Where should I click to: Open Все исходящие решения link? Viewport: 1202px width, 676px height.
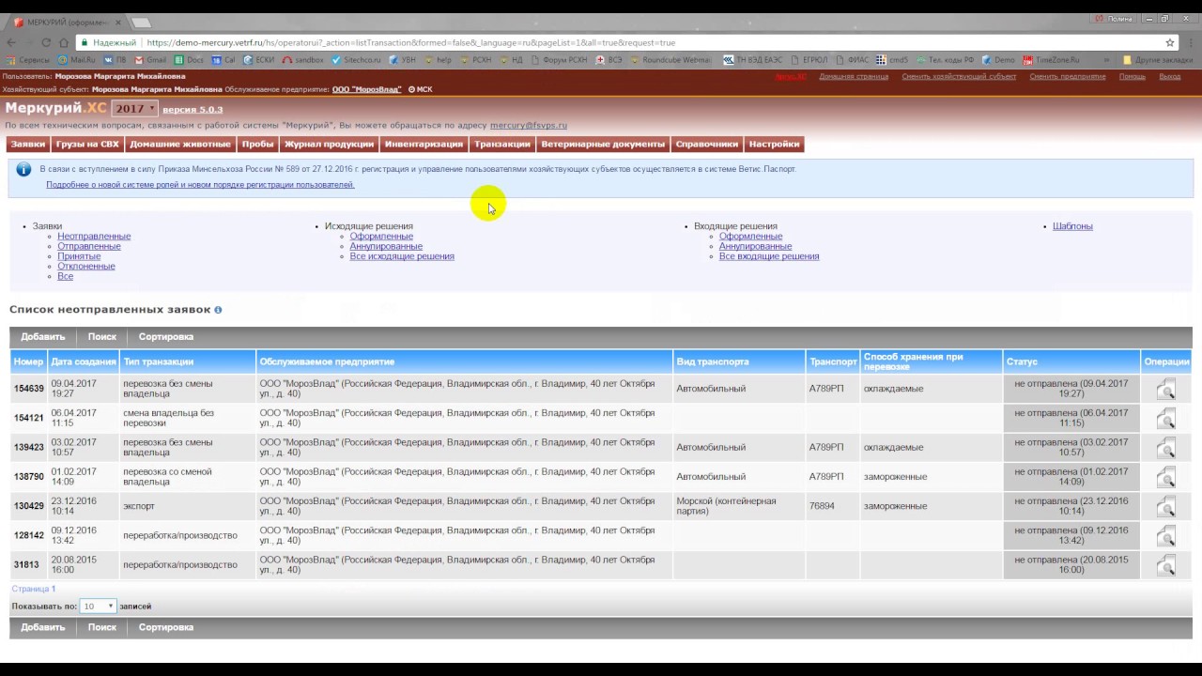point(402,256)
